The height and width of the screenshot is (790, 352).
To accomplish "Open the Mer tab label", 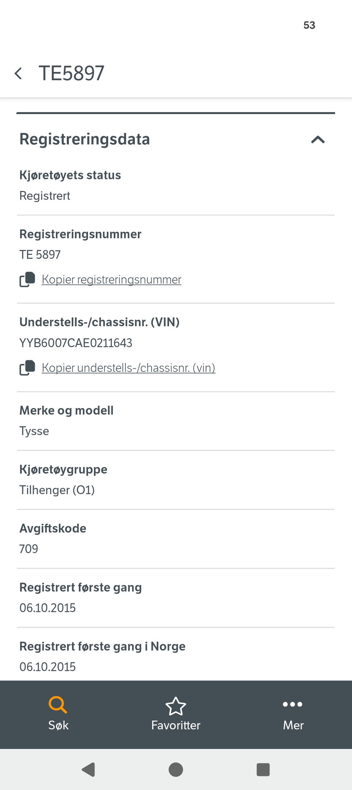I will [x=293, y=725].
